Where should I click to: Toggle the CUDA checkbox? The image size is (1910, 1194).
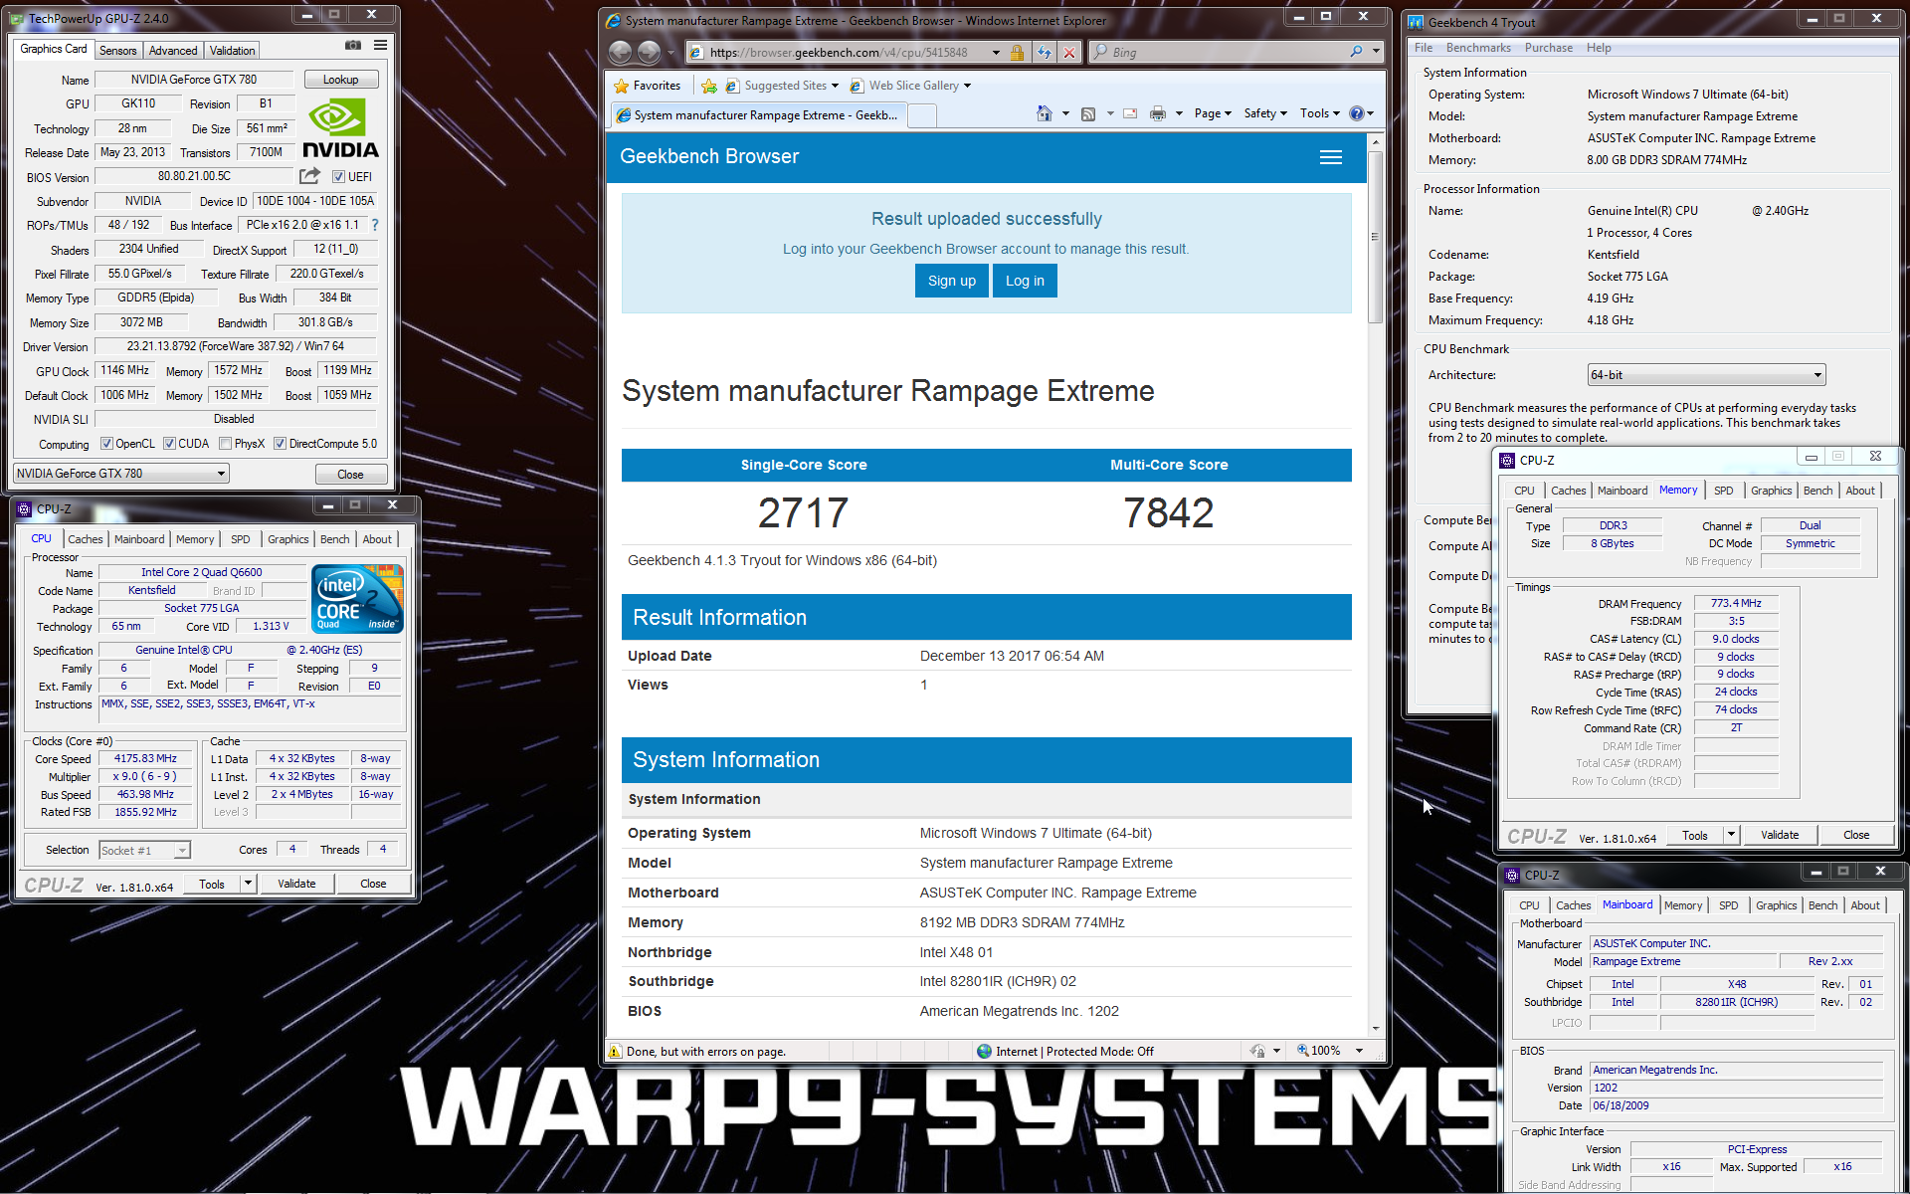click(169, 444)
